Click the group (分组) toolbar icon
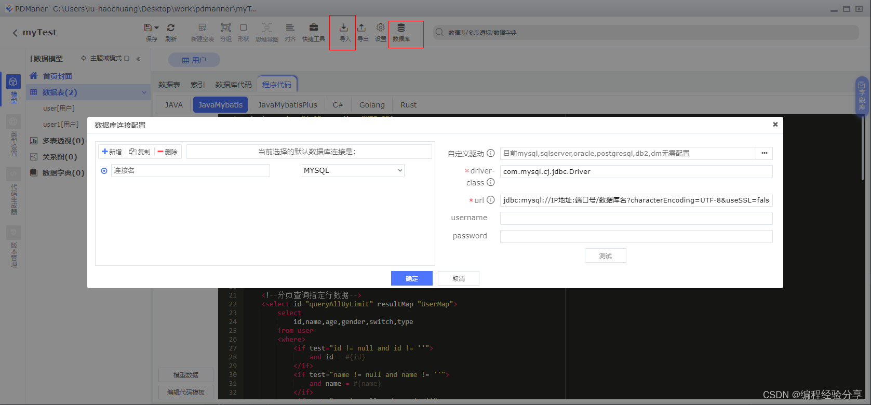Screen dimensions: 871x405 point(226,28)
